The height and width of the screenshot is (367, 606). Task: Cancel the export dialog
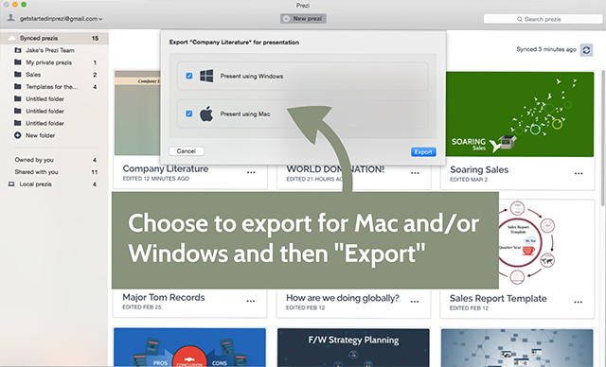[x=187, y=151]
